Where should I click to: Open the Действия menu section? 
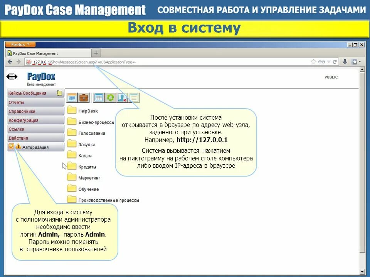pyautogui.click(x=36, y=138)
